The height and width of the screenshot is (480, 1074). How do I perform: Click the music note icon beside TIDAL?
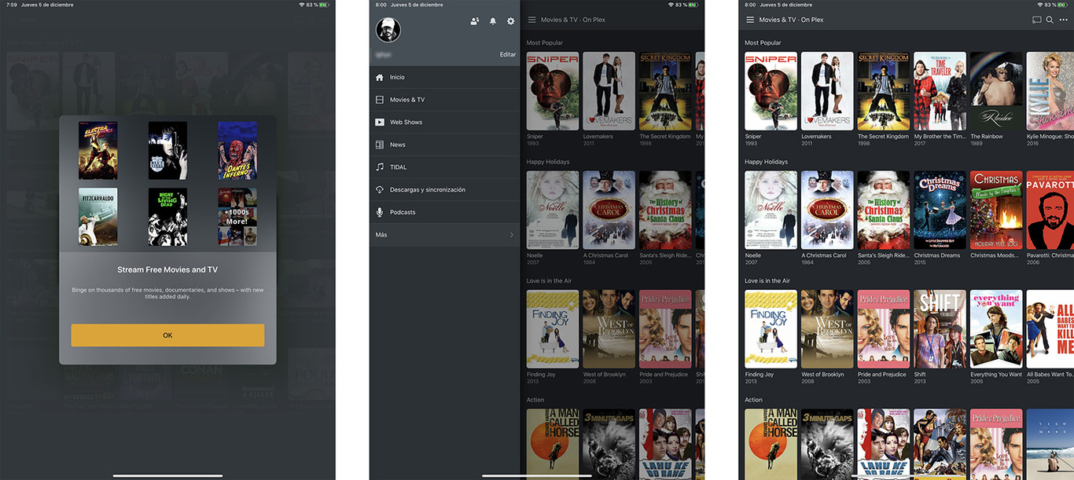(380, 167)
